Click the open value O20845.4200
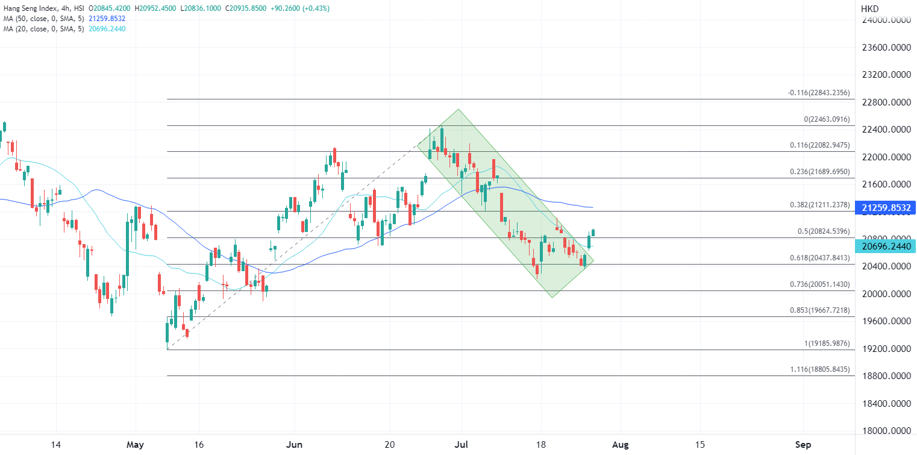 pyautogui.click(x=110, y=9)
